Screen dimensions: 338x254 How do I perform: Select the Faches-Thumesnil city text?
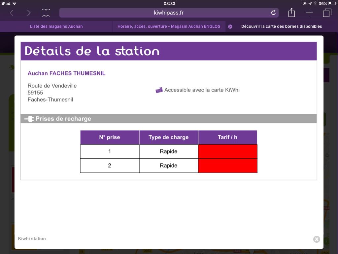tap(50, 100)
